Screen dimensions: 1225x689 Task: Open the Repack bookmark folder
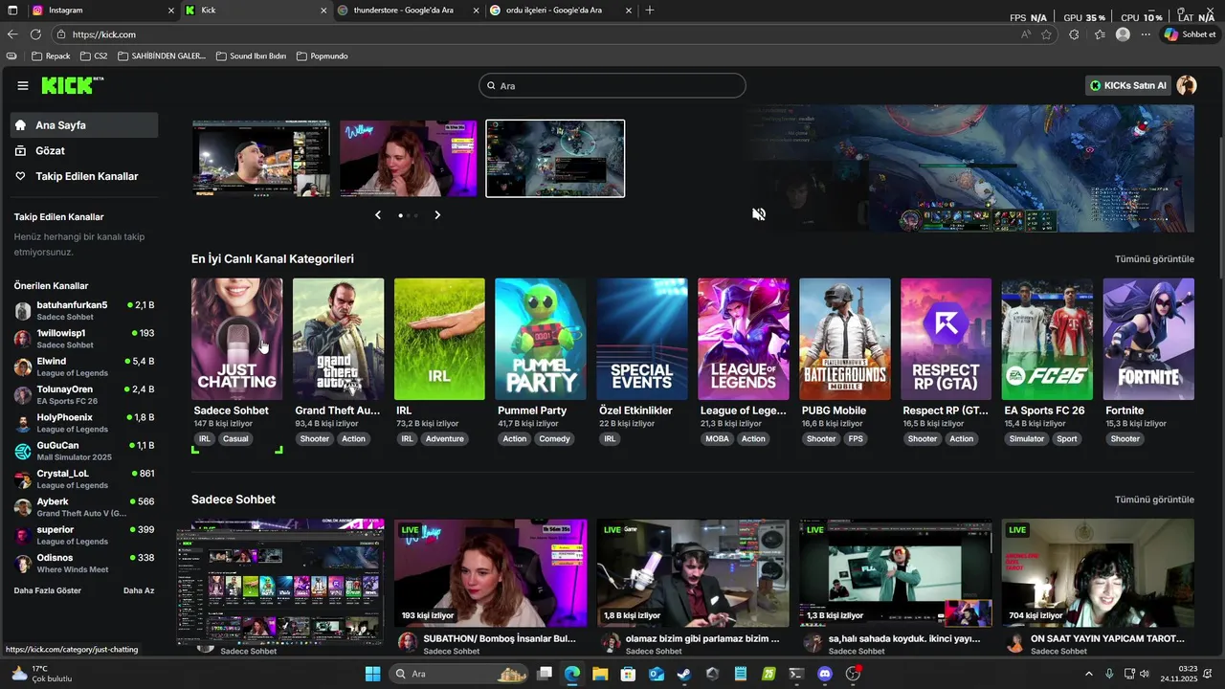tap(51, 56)
